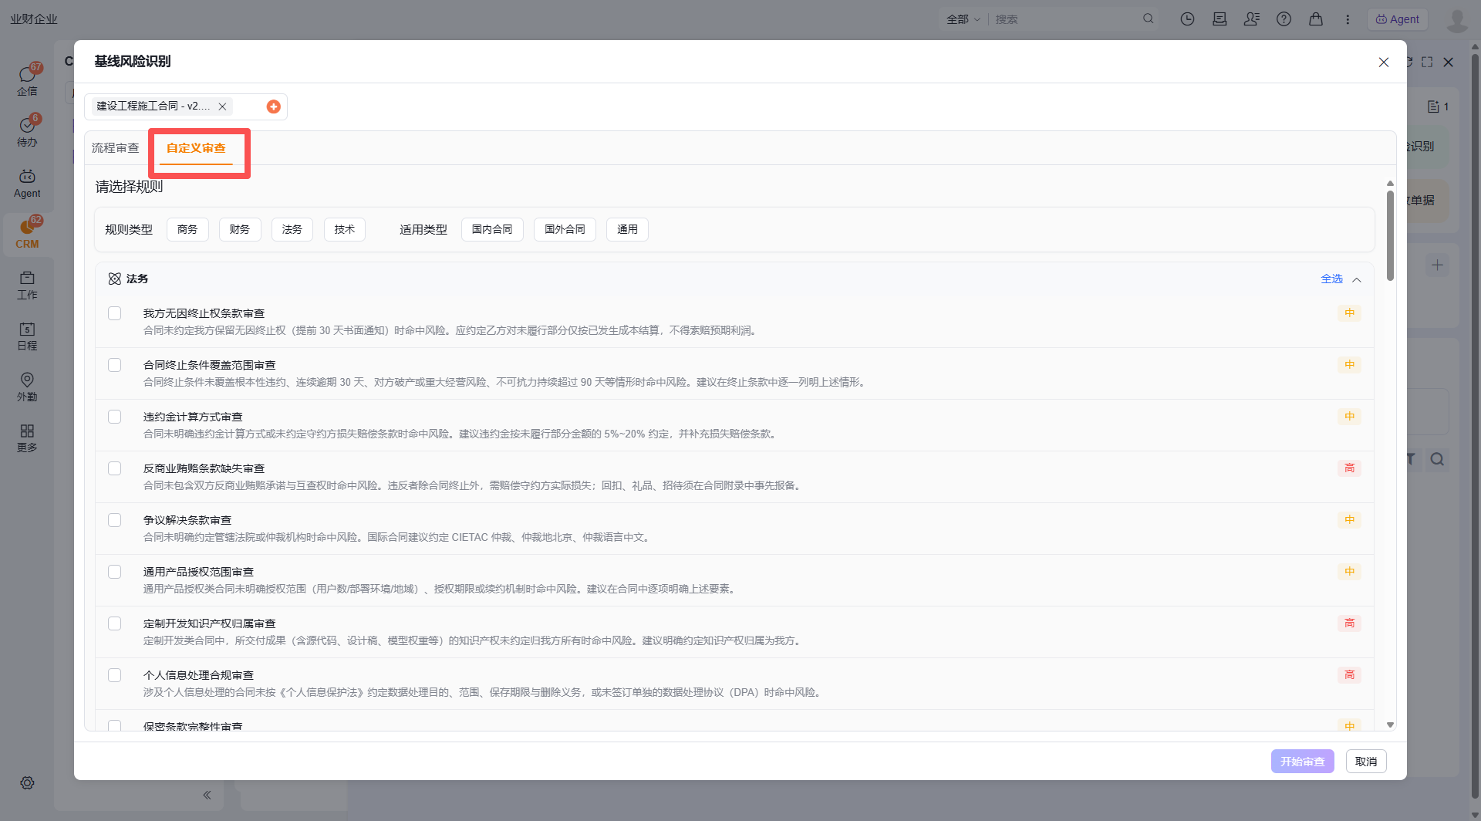Collapse the left sidebar with double chevron

click(207, 795)
